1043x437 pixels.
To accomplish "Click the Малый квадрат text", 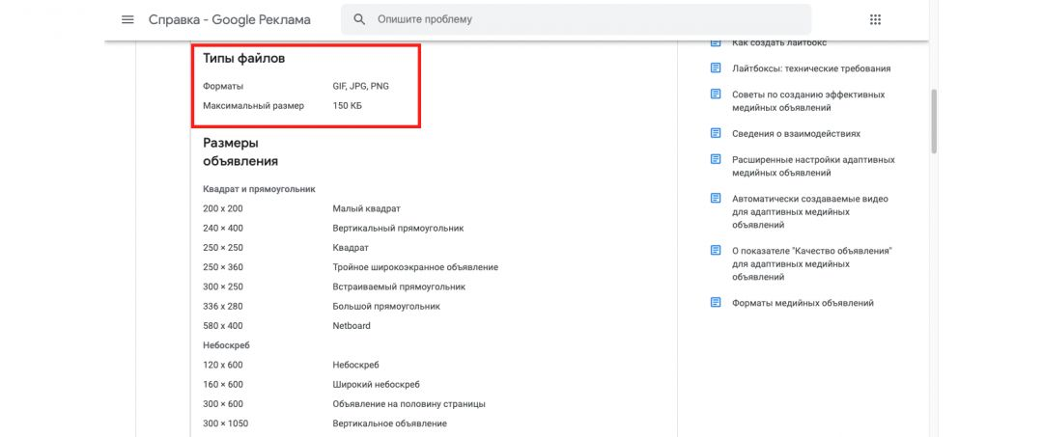I will [367, 208].
